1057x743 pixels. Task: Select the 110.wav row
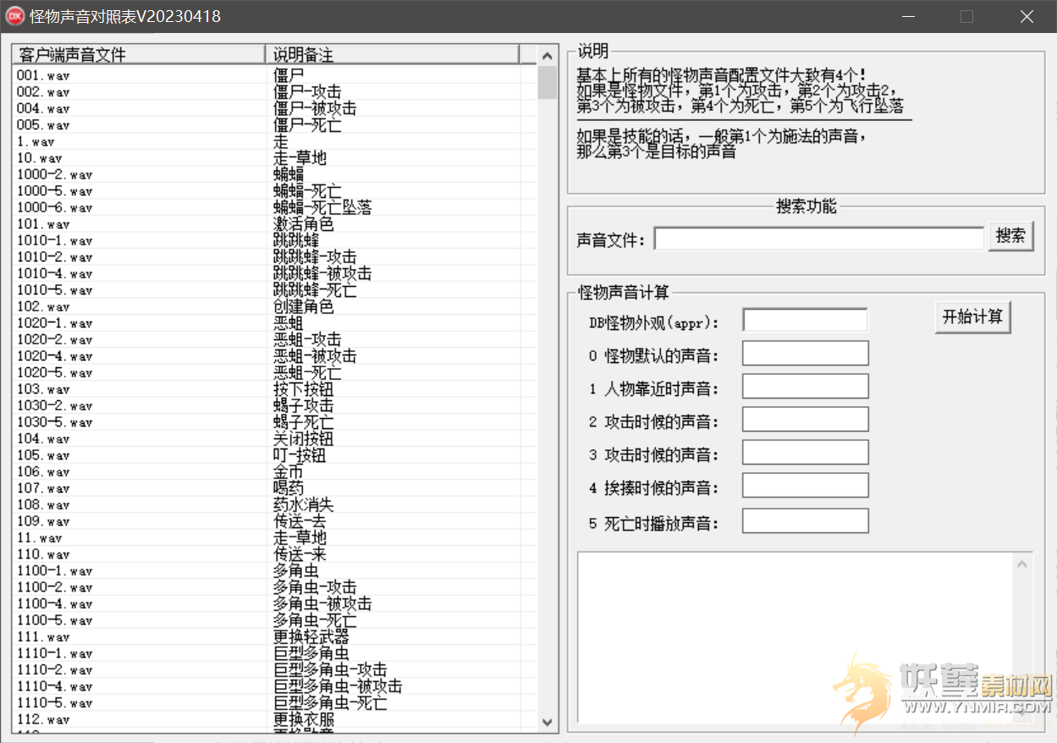[x=275, y=553]
